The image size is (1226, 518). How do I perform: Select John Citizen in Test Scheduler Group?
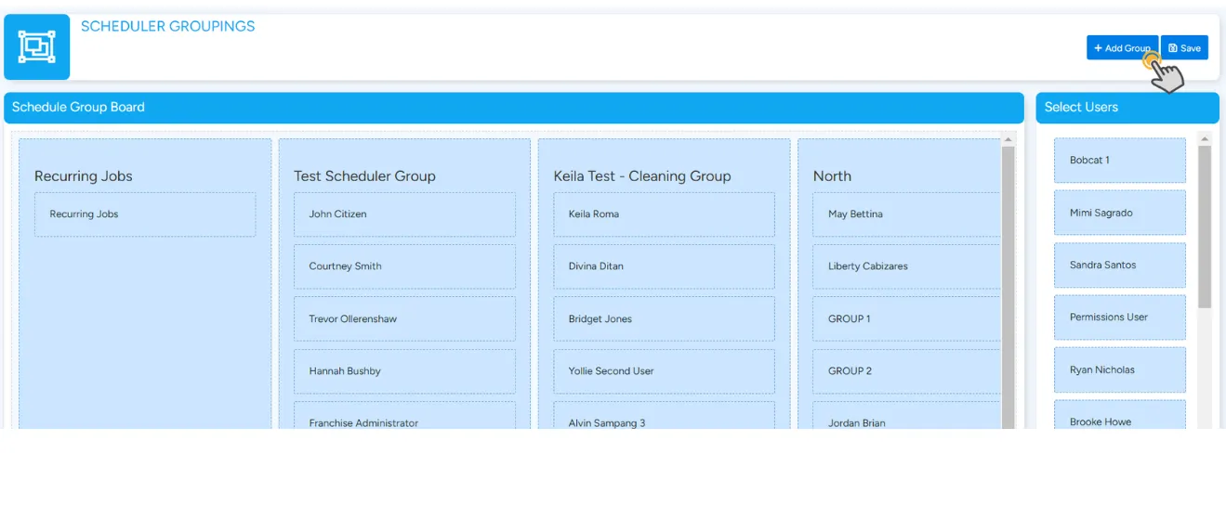(404, 214)
